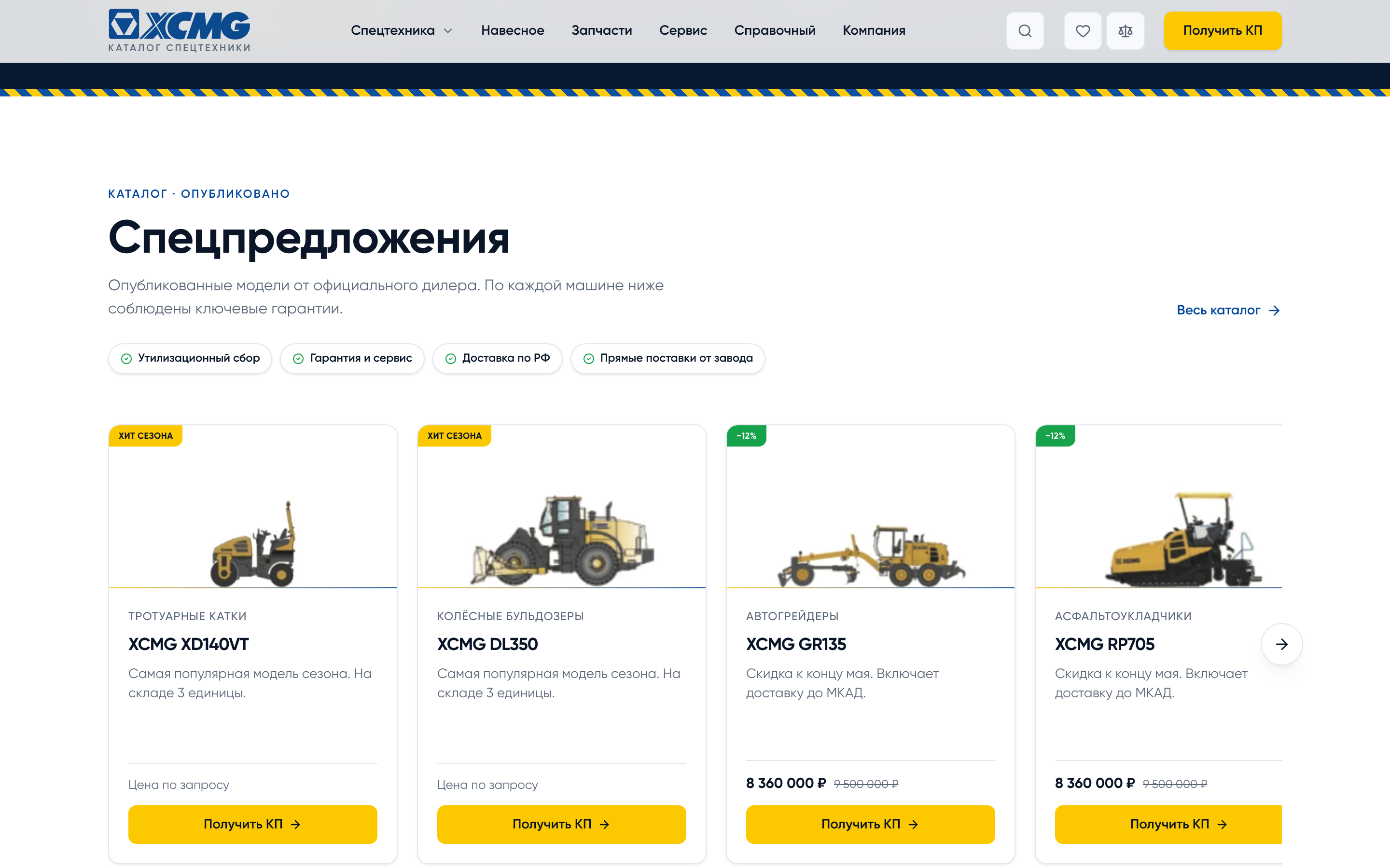Click Цена по запросу on XD140VT card
The image size is (1390, 868).
pos(179,785)
